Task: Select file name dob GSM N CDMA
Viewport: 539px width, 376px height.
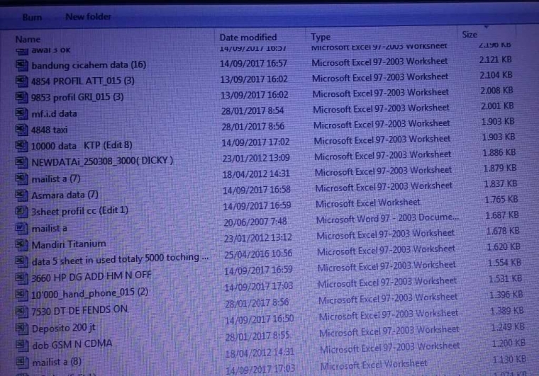Action: (72, 344)
